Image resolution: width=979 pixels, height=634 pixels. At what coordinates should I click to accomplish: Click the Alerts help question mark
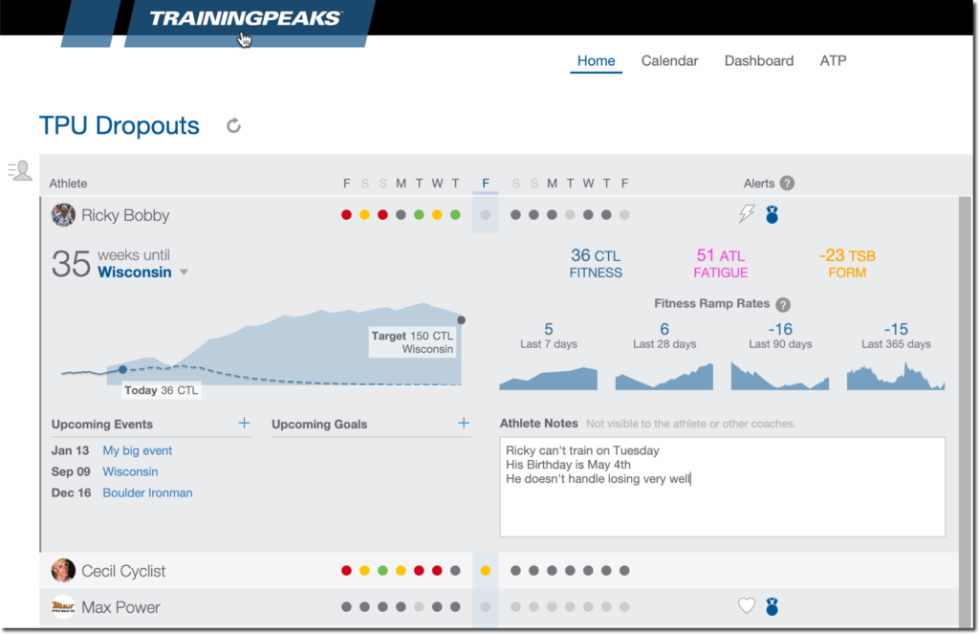(788, 183)
